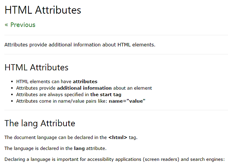Select the HTML Attributes section subheading
Viewport: 228px width, 165px height.
pyautogui.click(x=36, y=68)
